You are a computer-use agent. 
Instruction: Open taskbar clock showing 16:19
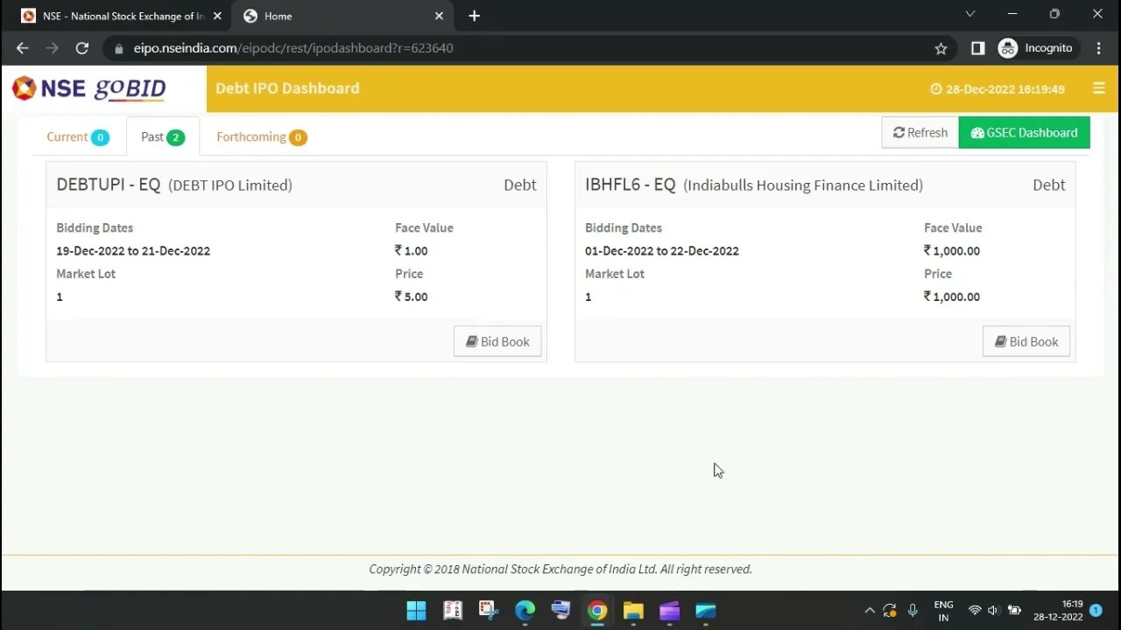[1058, 611]
